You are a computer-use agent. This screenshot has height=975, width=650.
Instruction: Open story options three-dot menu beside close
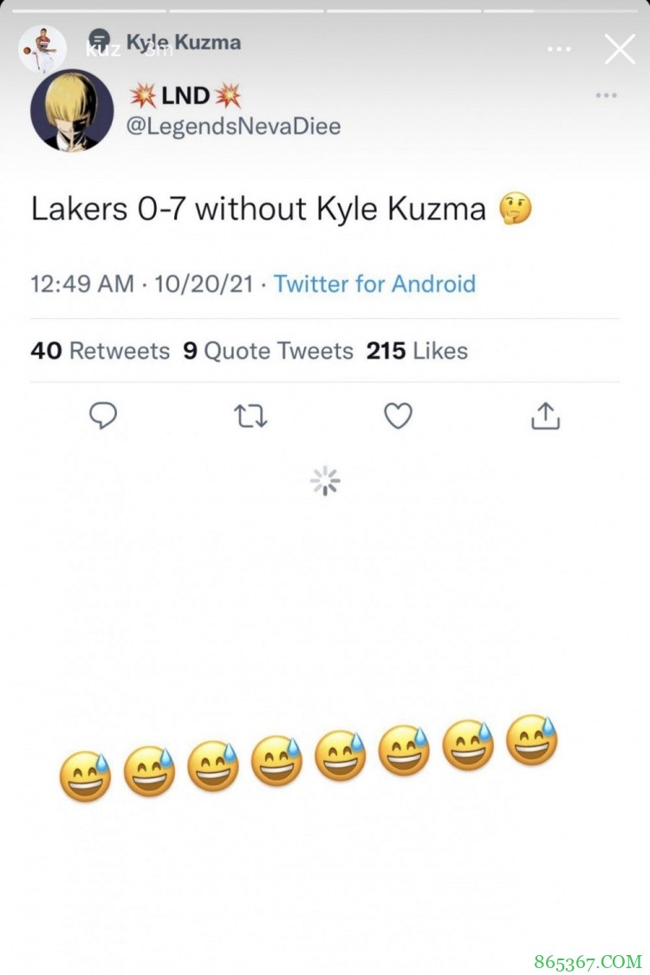coord(559,49)
